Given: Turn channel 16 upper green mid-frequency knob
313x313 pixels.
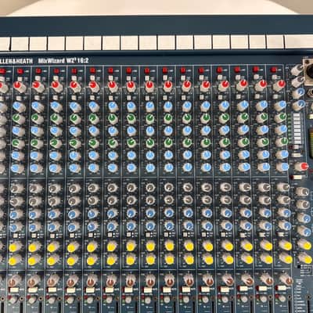Looking at the screenshot, I should pyautogui.click(x=281, y=117).
